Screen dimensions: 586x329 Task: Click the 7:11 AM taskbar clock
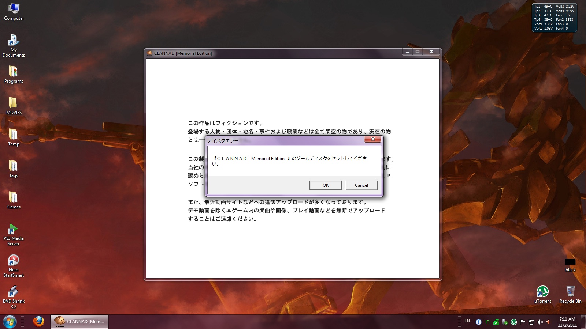click(567, 322)
